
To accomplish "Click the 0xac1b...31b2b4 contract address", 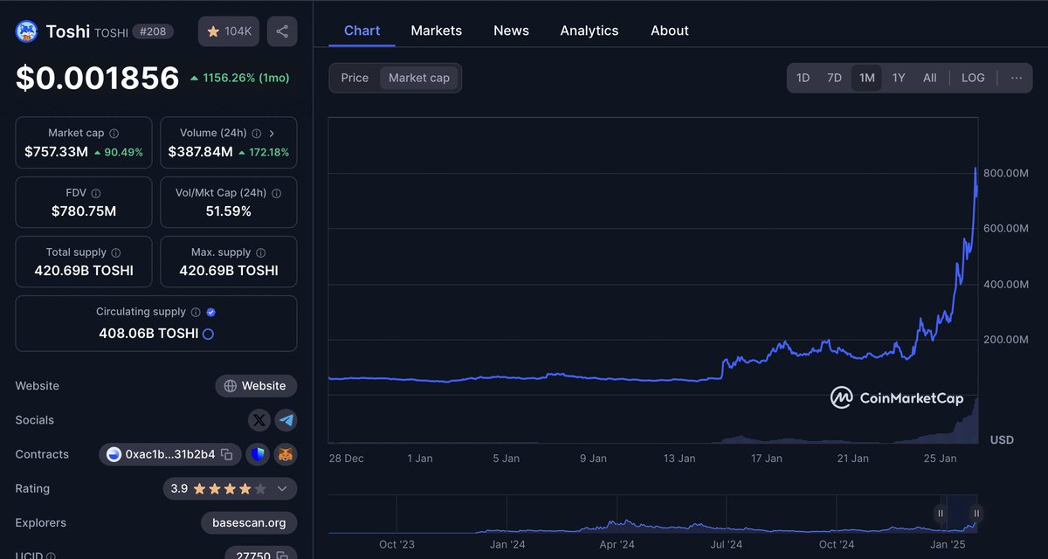I will tap(170, 454).
